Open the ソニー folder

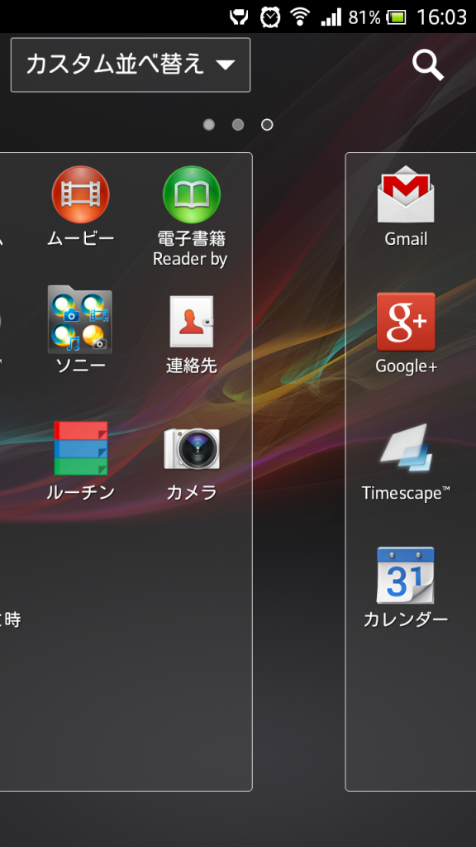click(80, 320)
